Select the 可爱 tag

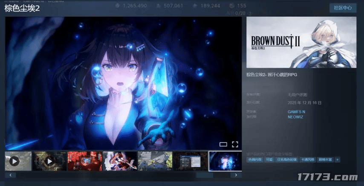point(269,160)
